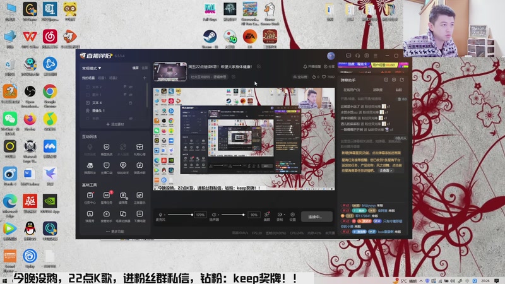The height and width of the screenshot is (284, 505).
Task: Open 星海任务 tool with red badge
Action: coord(107,198)
